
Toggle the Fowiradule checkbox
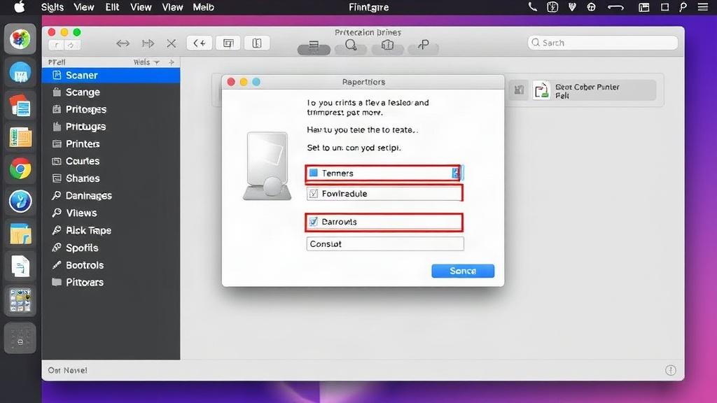point(313,194)
